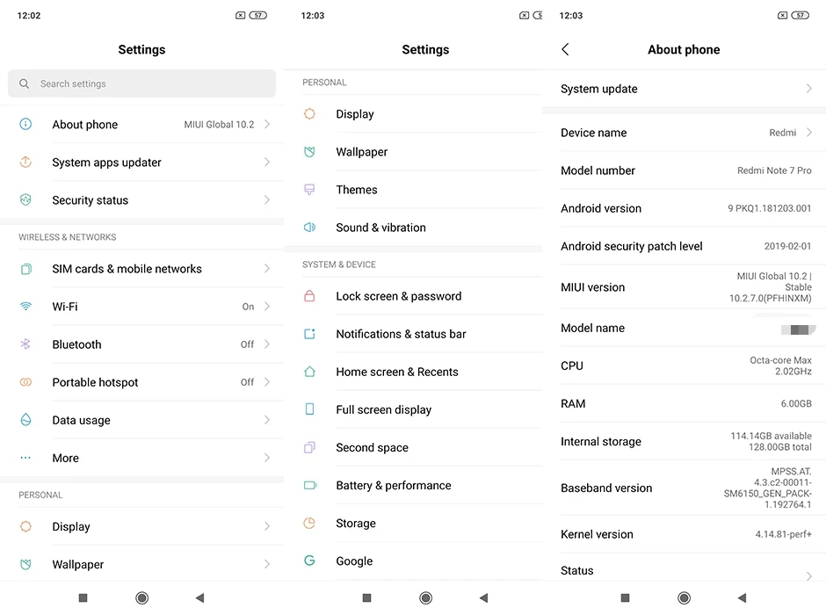The width and height of the screenshot is (826, 615).
Task: Open Home screen & Recents
Action: tap(413, 372)
